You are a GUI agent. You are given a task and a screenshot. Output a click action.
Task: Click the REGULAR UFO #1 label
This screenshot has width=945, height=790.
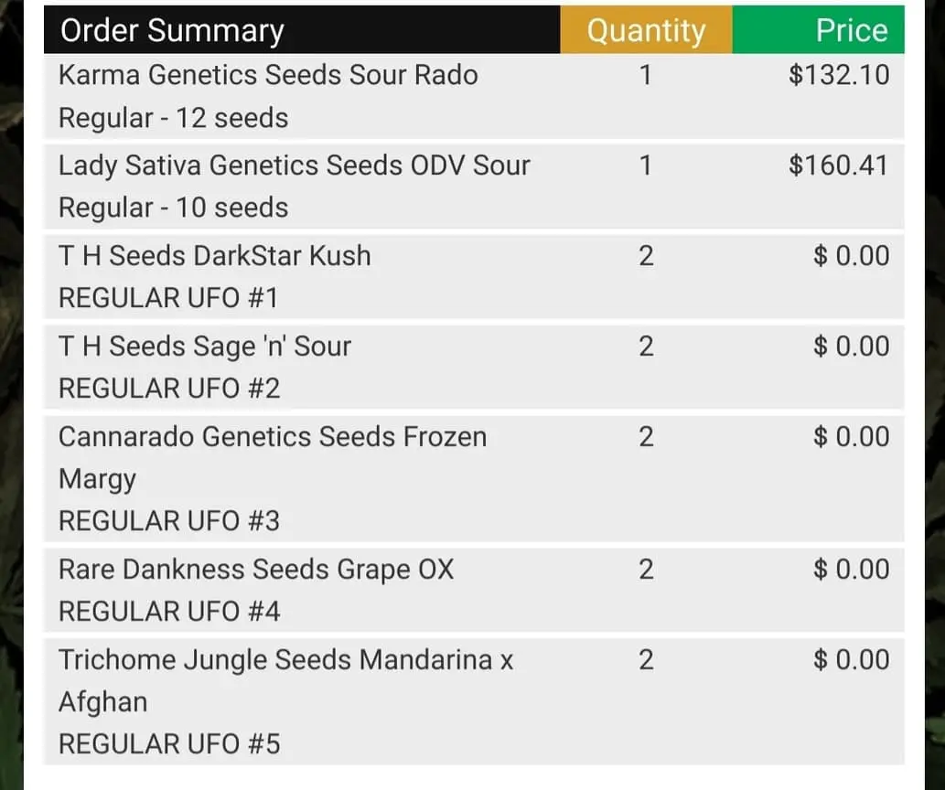168,297
